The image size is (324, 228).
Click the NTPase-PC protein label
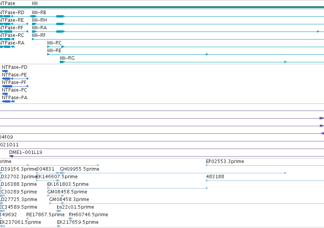pos(14,90)
